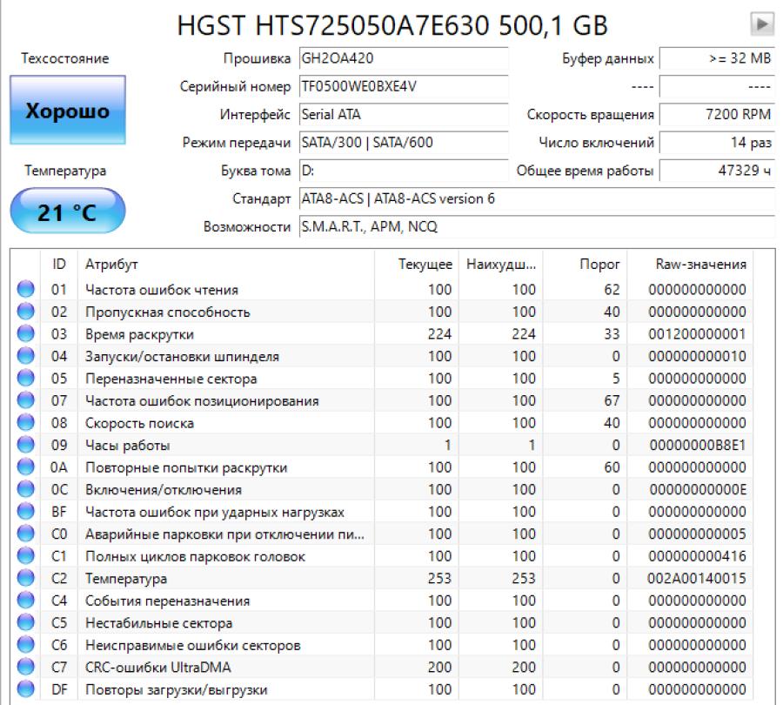The image size is (783, 705).
Task: Click the blue orb next to Часы работы
Action: point(26,446)
